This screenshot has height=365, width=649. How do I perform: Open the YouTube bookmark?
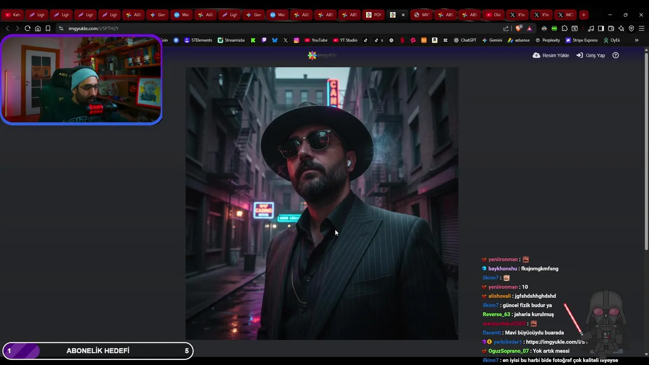click(x=316, y=40)
